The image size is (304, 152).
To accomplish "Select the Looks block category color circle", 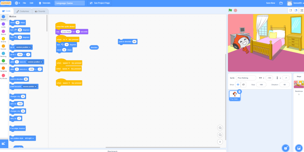I will (3, 24).
